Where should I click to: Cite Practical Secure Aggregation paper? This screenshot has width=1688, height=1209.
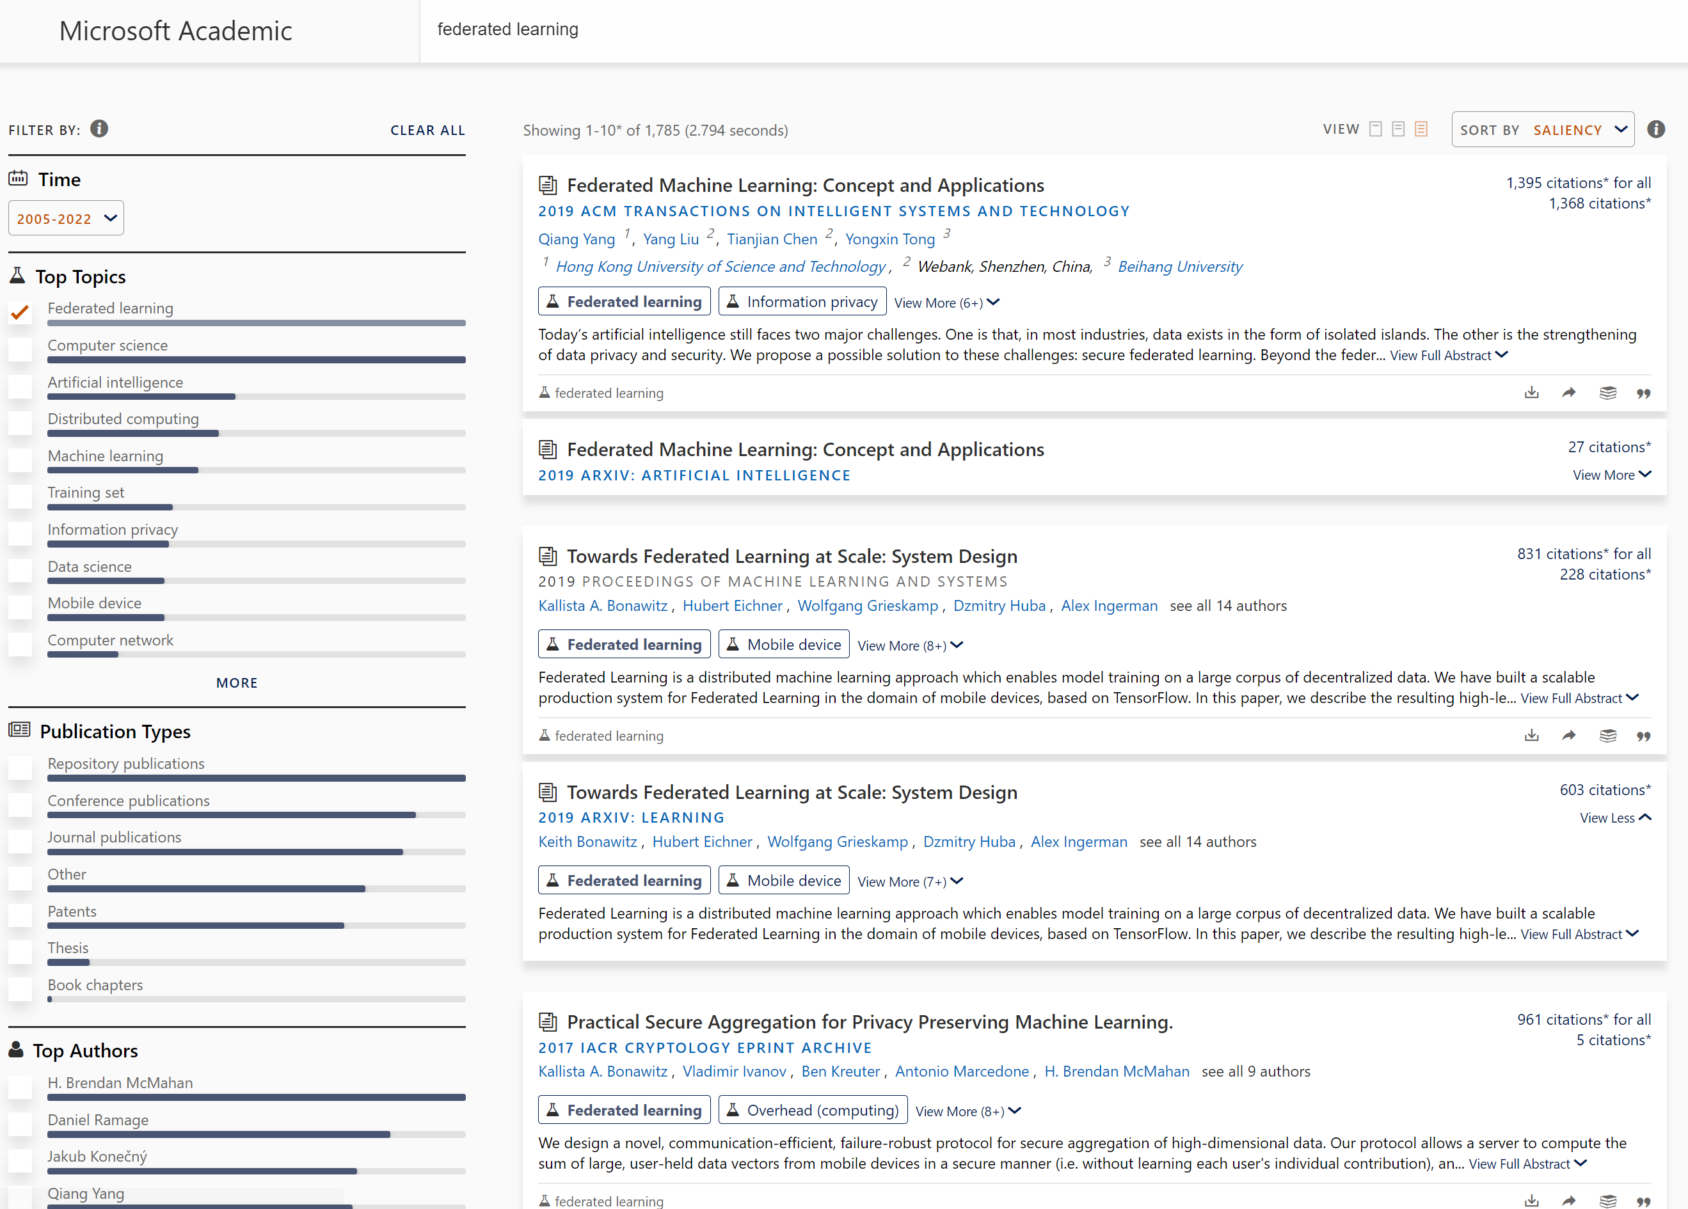(x=1644, y=1201)
